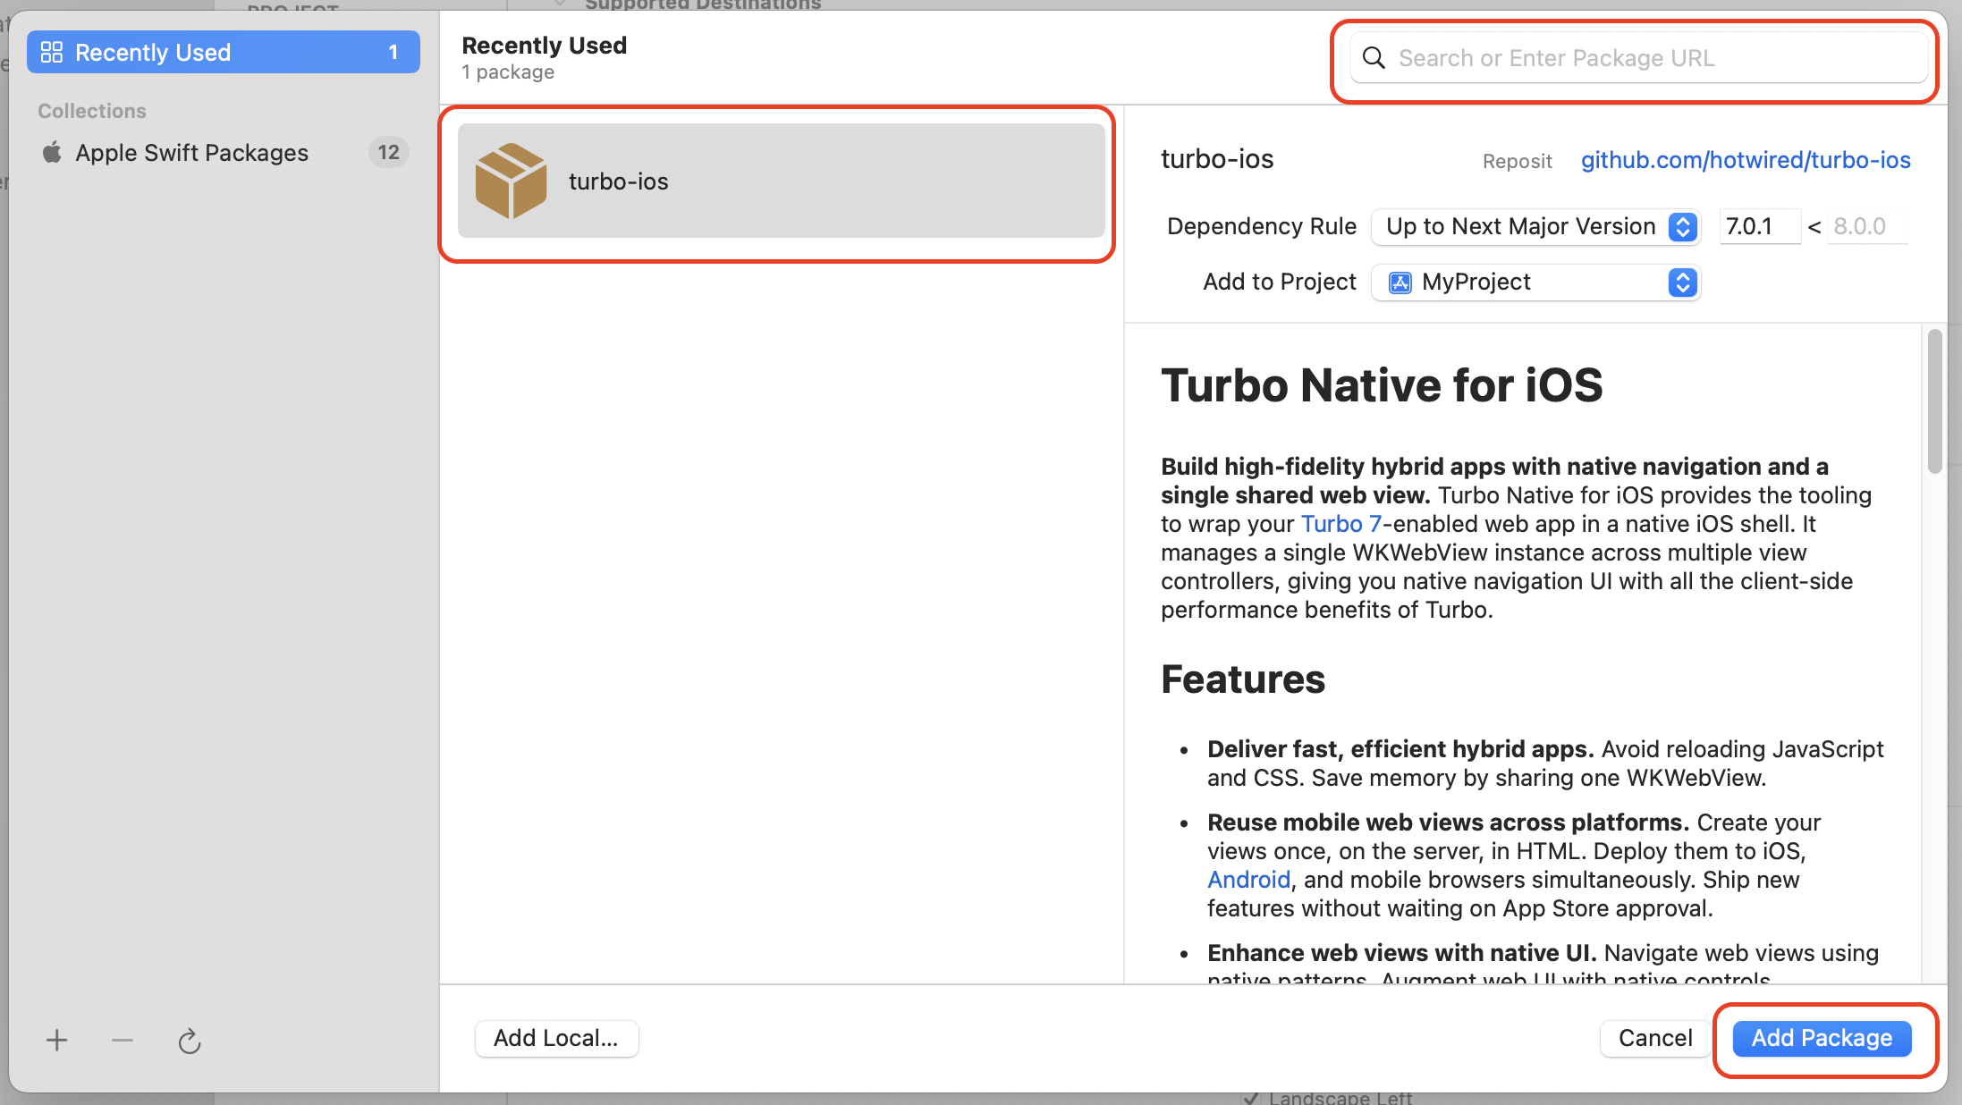Click the readme vertical scrollbar
The height and width of the screenshot is (1105, 1962).
[1934, 401]
